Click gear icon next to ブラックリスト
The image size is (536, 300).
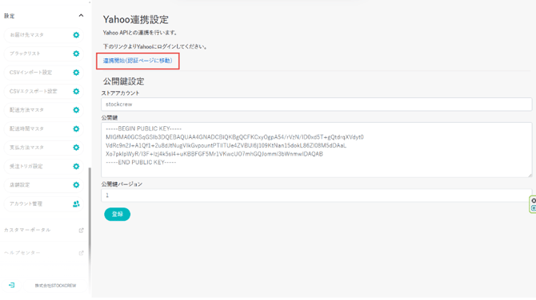[x=76, y=53]
